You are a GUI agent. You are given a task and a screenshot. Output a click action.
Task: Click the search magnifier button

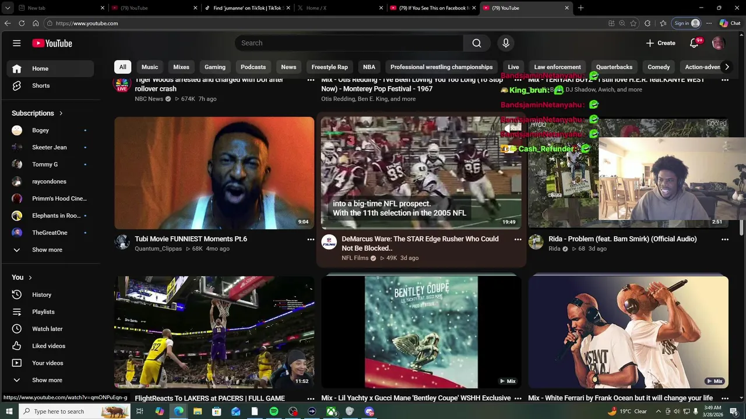477,43
